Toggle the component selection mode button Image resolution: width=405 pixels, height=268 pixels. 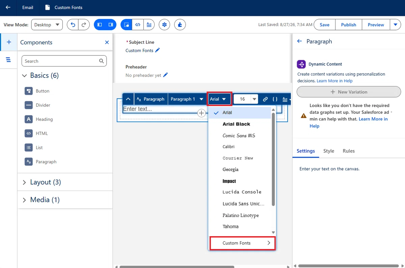pos(126,25)
